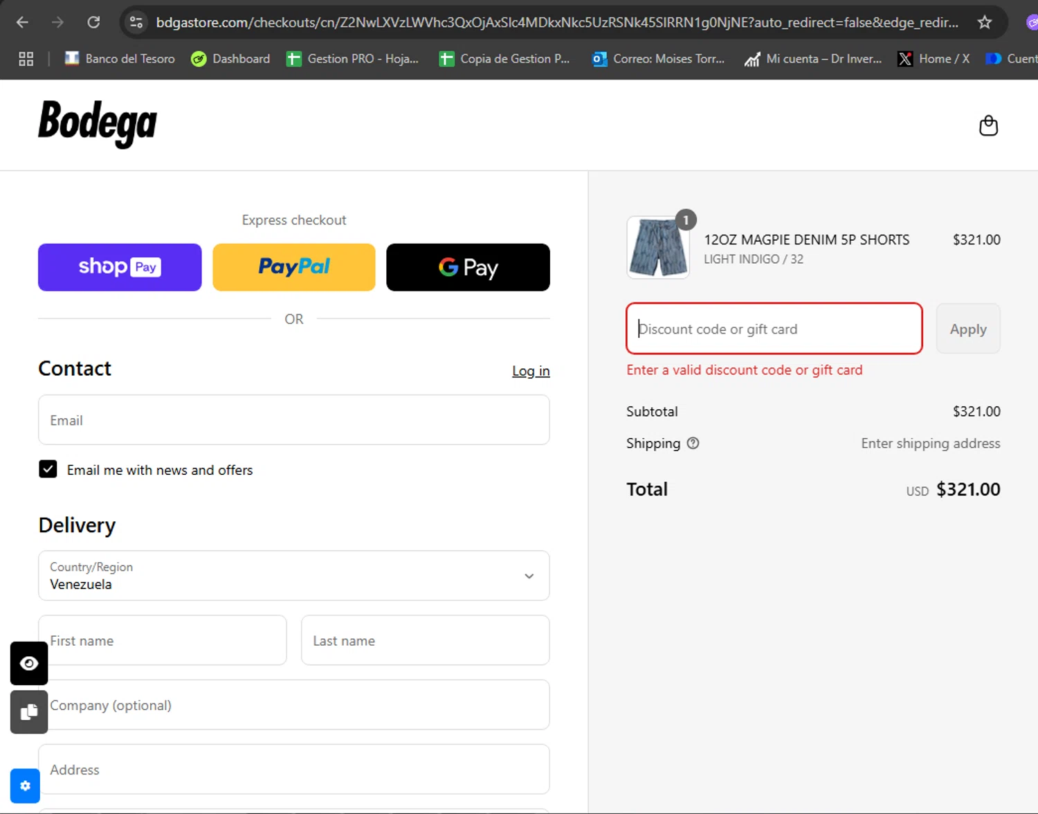Check out with PayPal
The height and width of the screenshot is (814, 1038).
click(x=294, y=267)
